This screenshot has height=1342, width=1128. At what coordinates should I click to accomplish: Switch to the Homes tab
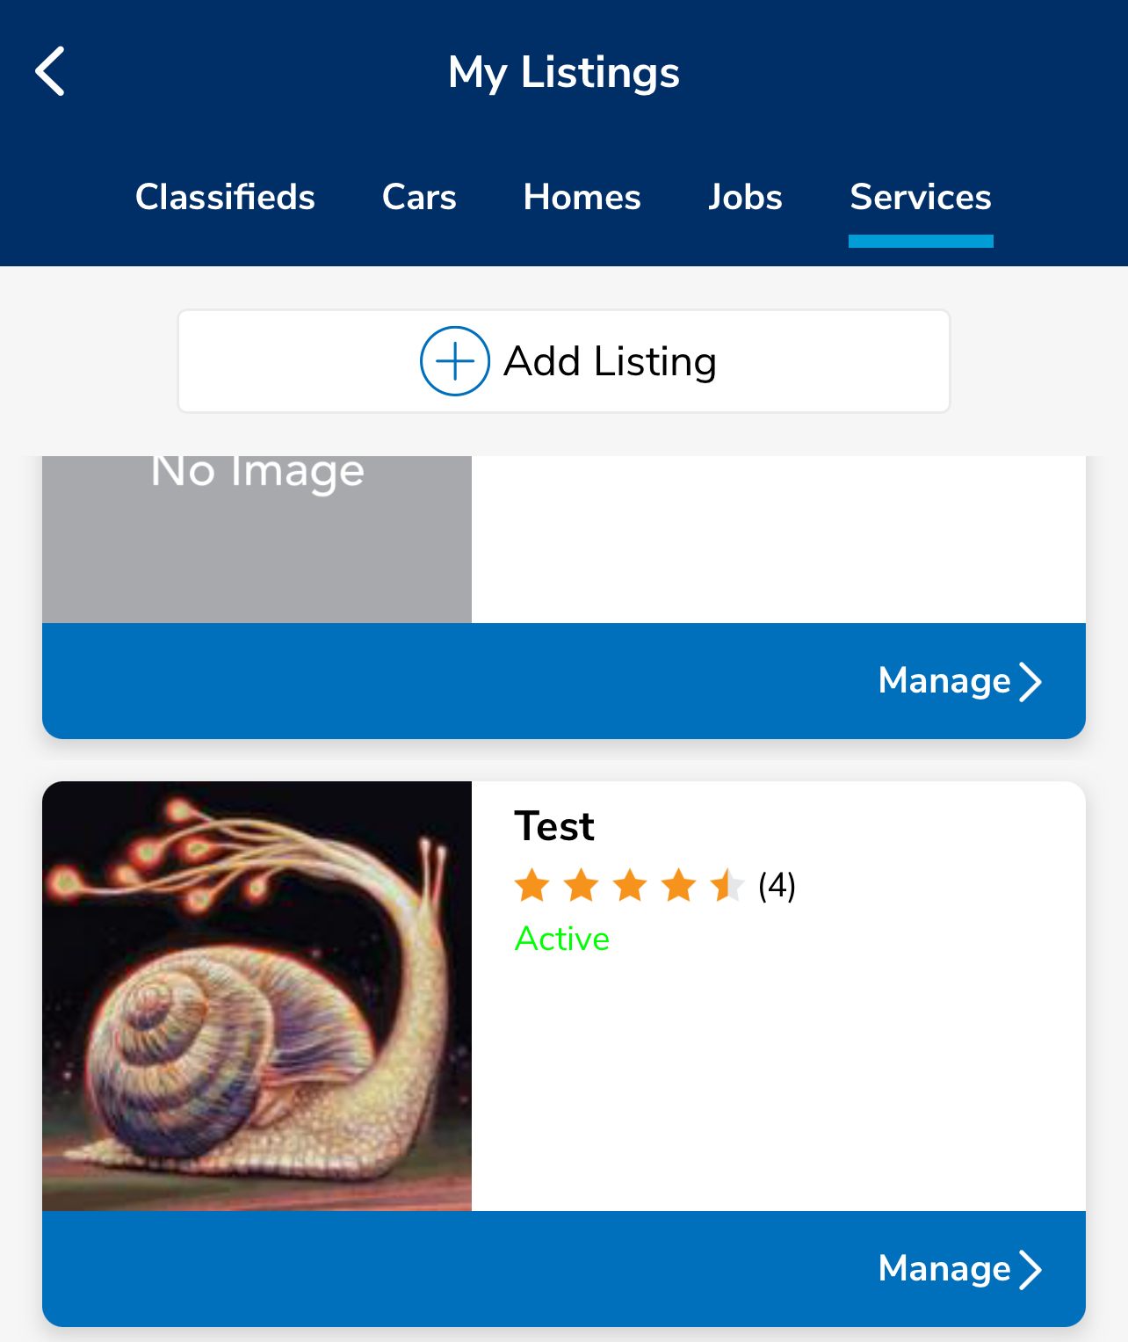click(x=582, y=198)
